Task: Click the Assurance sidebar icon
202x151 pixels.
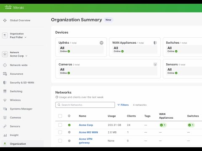Action: 5,74
